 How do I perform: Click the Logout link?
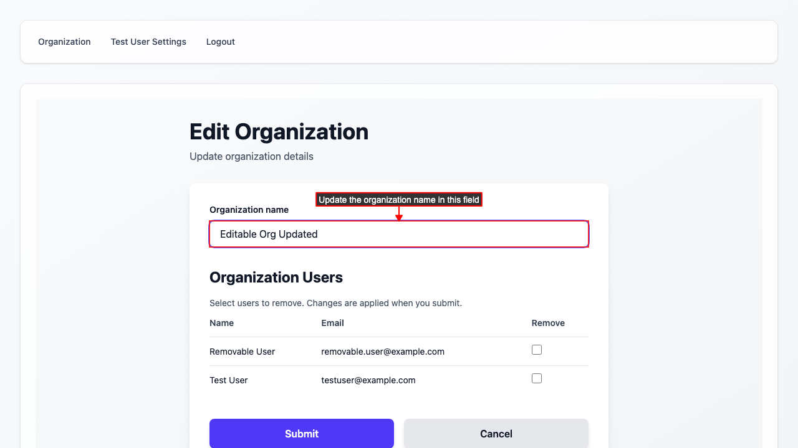point(221,42)
